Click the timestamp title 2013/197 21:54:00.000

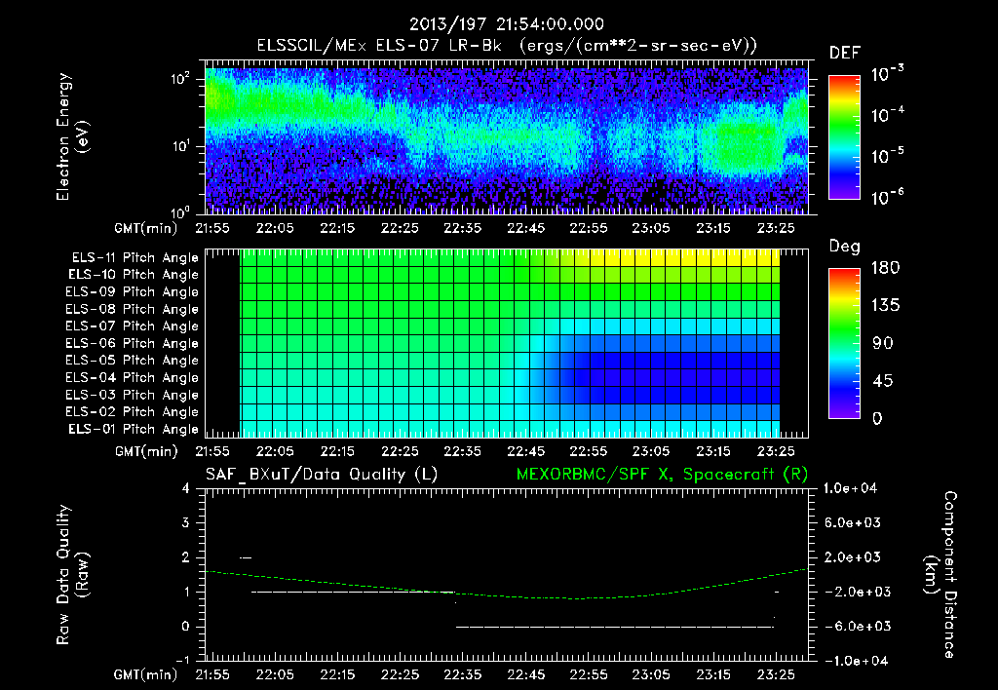point(506,24)
